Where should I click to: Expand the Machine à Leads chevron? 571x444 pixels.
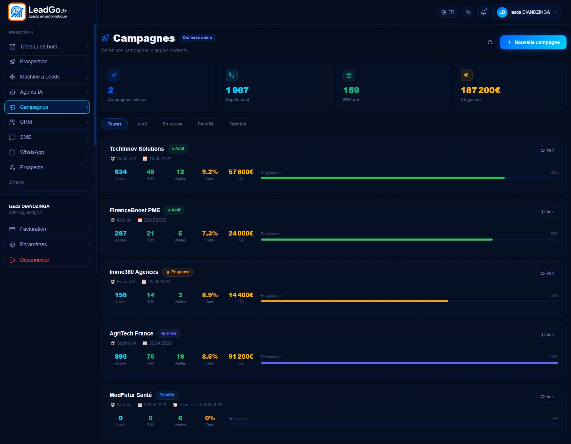click(87, 77)
